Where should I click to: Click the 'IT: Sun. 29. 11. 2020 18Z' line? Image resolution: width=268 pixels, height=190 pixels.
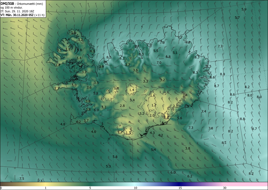tap(17, 11)
